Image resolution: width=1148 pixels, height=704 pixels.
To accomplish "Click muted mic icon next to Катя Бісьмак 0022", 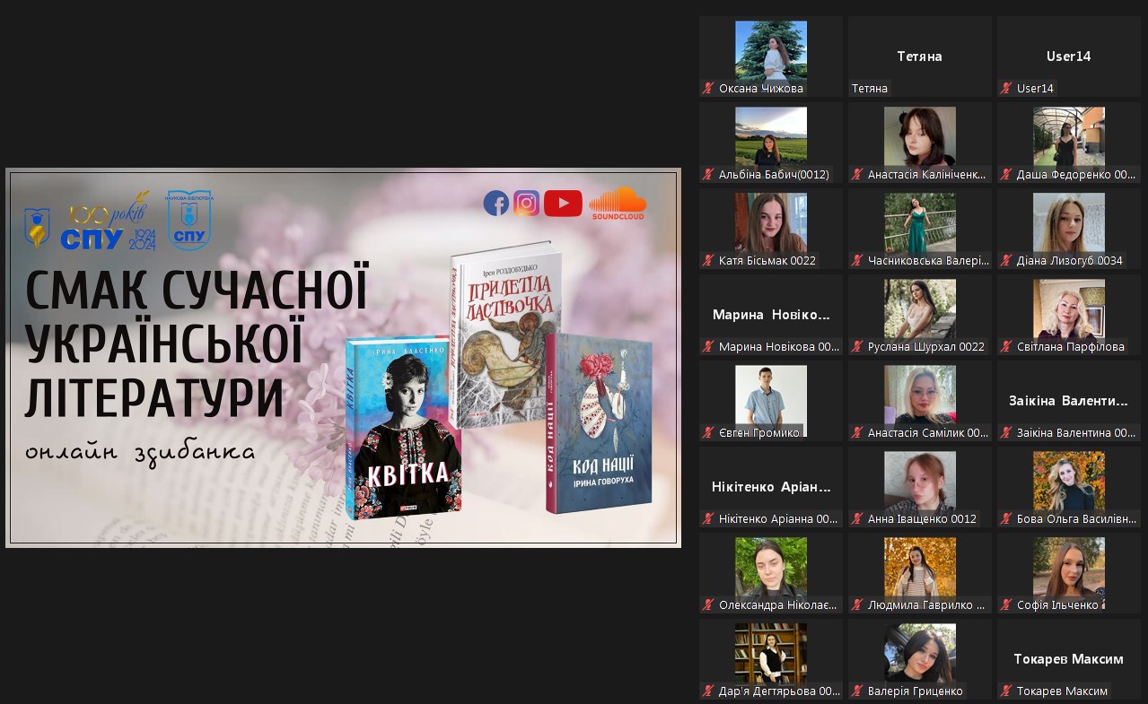I will click(x=708, y=260).
